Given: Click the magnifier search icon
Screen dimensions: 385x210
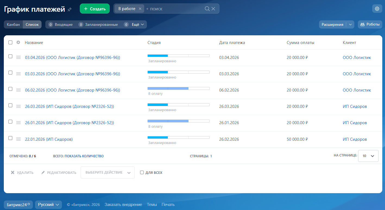Looking at the screenshot, I should (x=207, y=9).
